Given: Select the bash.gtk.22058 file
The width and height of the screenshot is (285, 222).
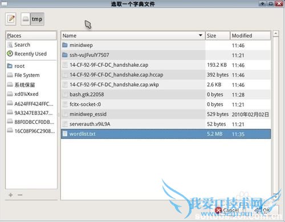Looking at the screenshot, I should [166, 95].
